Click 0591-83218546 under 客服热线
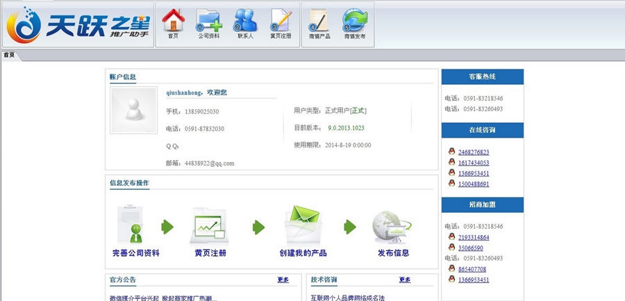 (x=483, y=98)
